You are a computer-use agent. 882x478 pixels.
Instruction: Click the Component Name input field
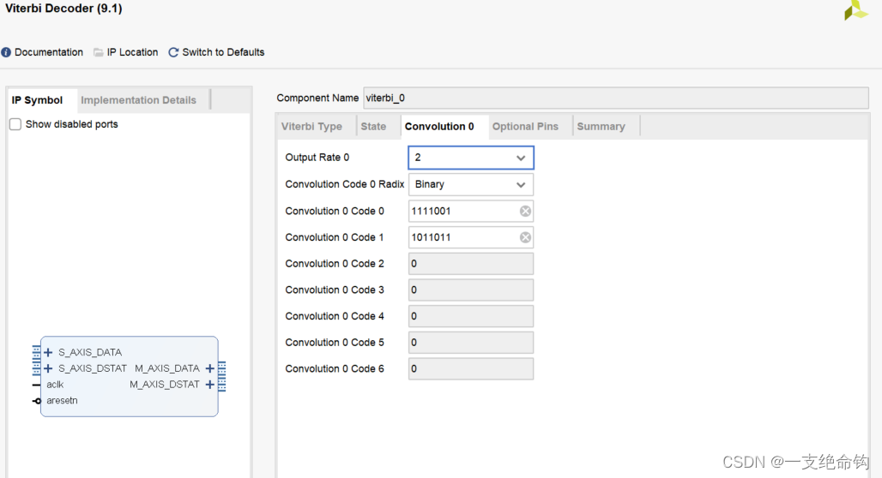point(616,98)
